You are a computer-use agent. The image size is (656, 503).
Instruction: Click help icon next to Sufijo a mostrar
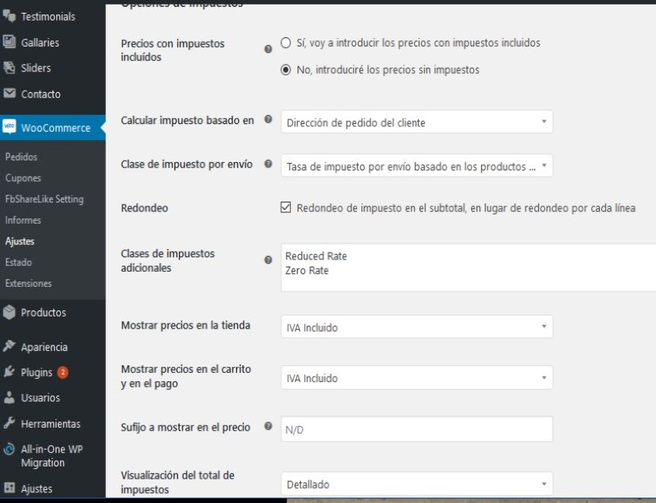pos(268,426)
